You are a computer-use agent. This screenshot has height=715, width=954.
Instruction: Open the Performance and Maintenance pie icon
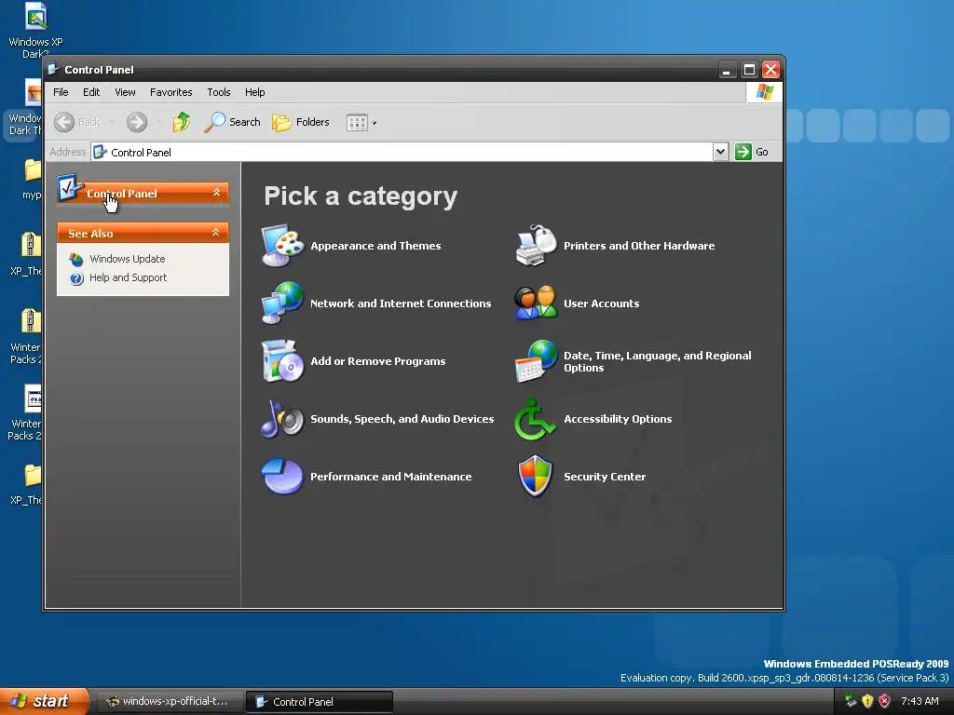282,476
